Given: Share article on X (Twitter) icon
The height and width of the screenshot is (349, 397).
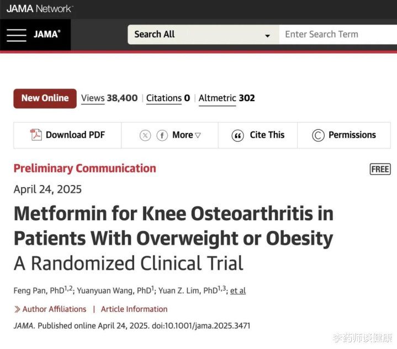Looking at the screenshot, I should [145, 135].
